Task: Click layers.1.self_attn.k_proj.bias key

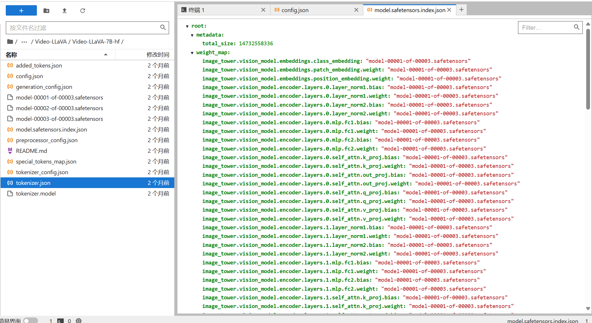Action: [x=301, y=298]
